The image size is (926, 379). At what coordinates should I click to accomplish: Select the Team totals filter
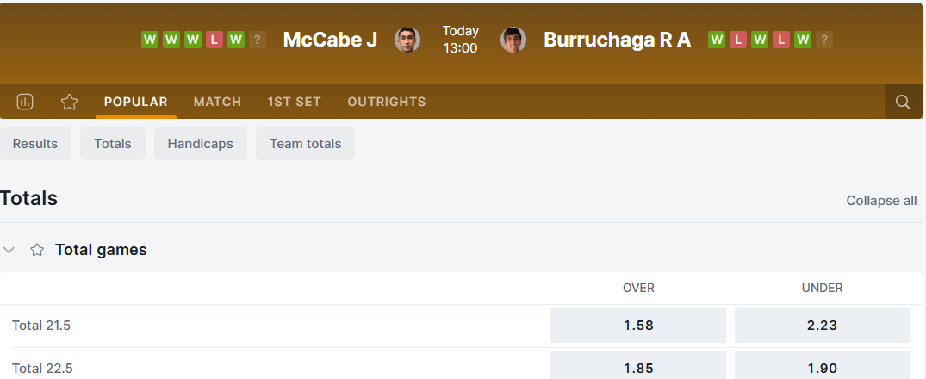point(305,144)
